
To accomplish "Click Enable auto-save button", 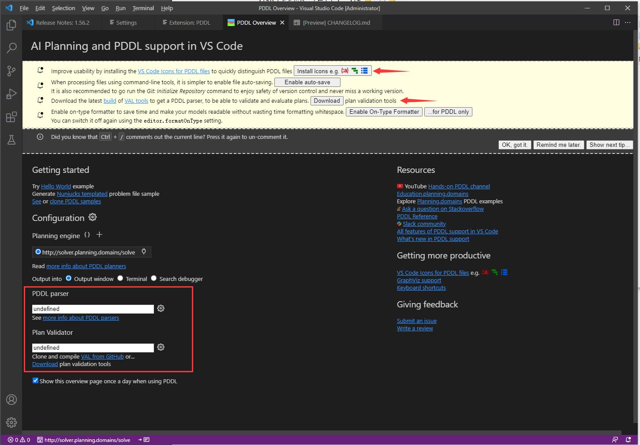I will point(307,82).
